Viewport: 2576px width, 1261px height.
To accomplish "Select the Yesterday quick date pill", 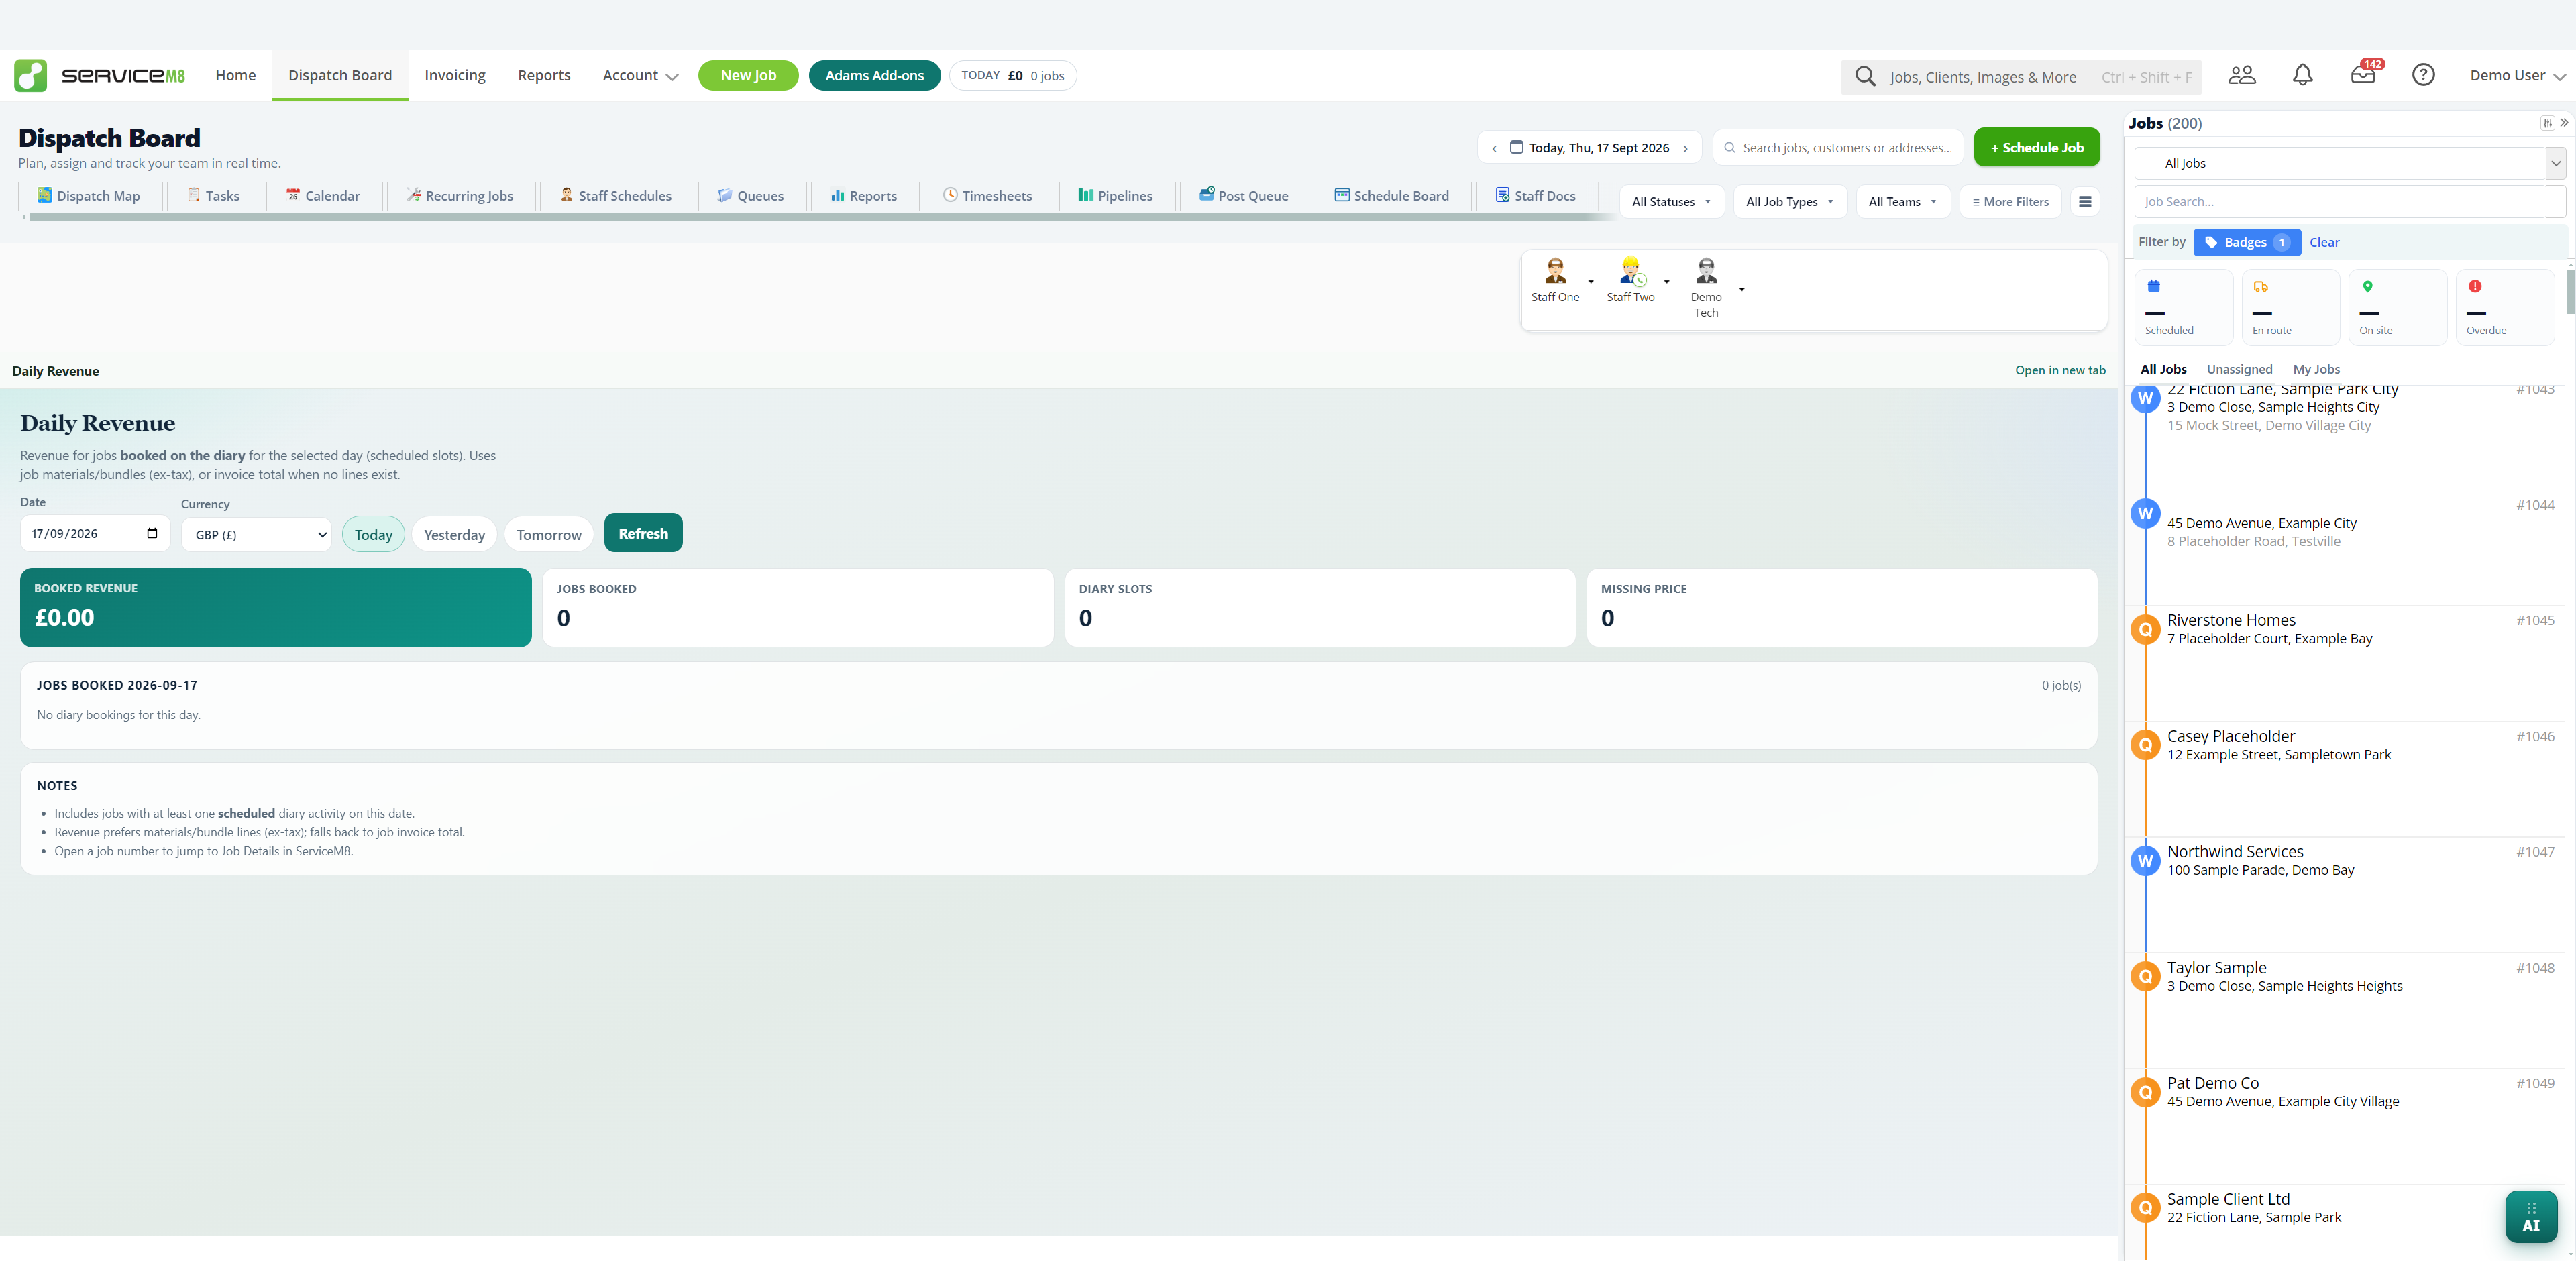I will [454, 535].
